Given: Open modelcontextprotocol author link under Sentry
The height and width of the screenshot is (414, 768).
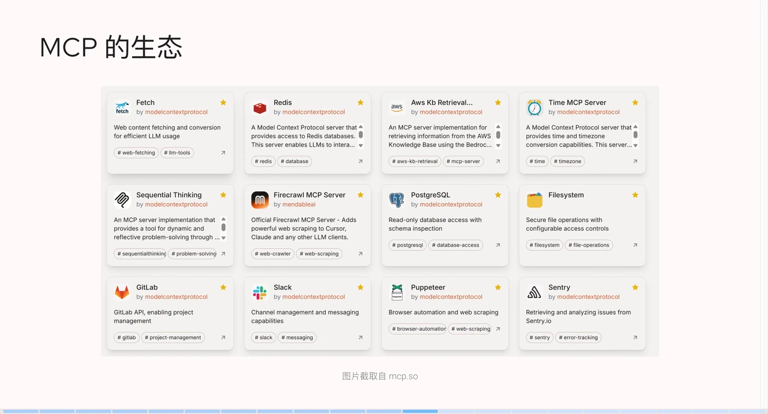Looking at the screenshot, I should 589,297.
